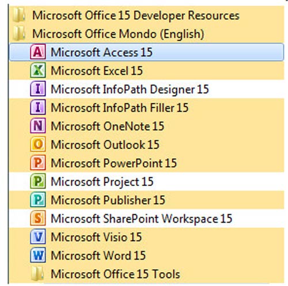Click the Word 15 icon

pyautogui.click(x=38, y=256)
